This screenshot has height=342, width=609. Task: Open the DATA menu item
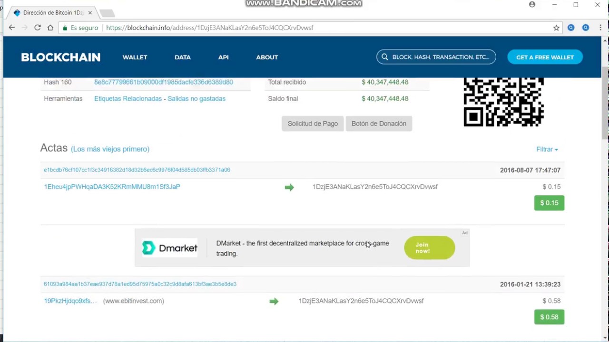(183, 57)
